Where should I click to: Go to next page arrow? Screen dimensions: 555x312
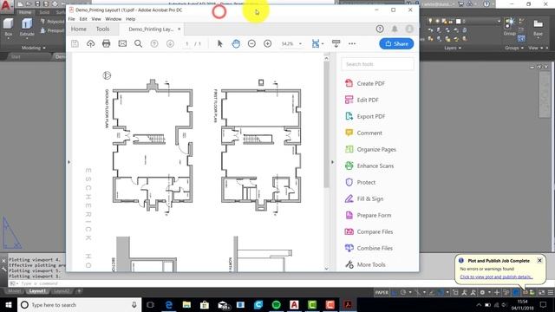170,43
